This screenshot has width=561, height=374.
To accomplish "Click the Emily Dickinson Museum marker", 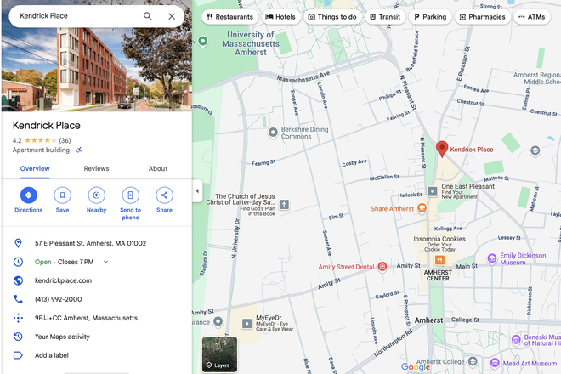I will (x=492, y=258).
